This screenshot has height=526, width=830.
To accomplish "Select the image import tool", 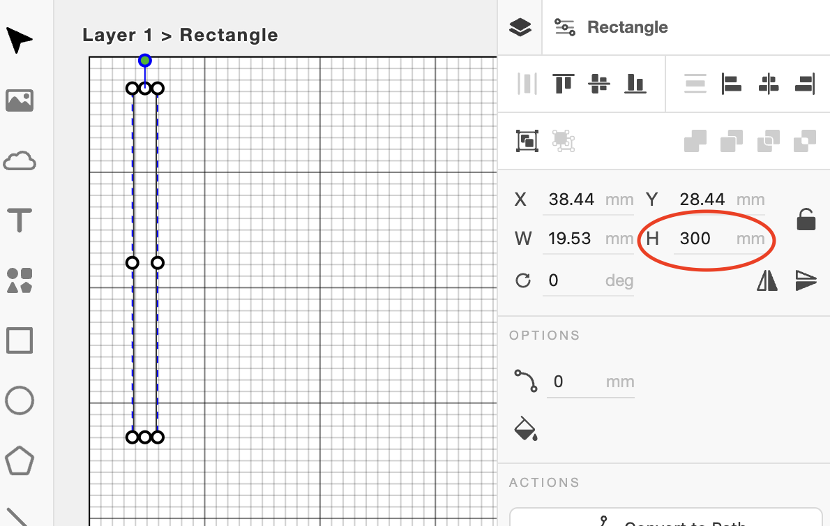I will tap(20, 100).
